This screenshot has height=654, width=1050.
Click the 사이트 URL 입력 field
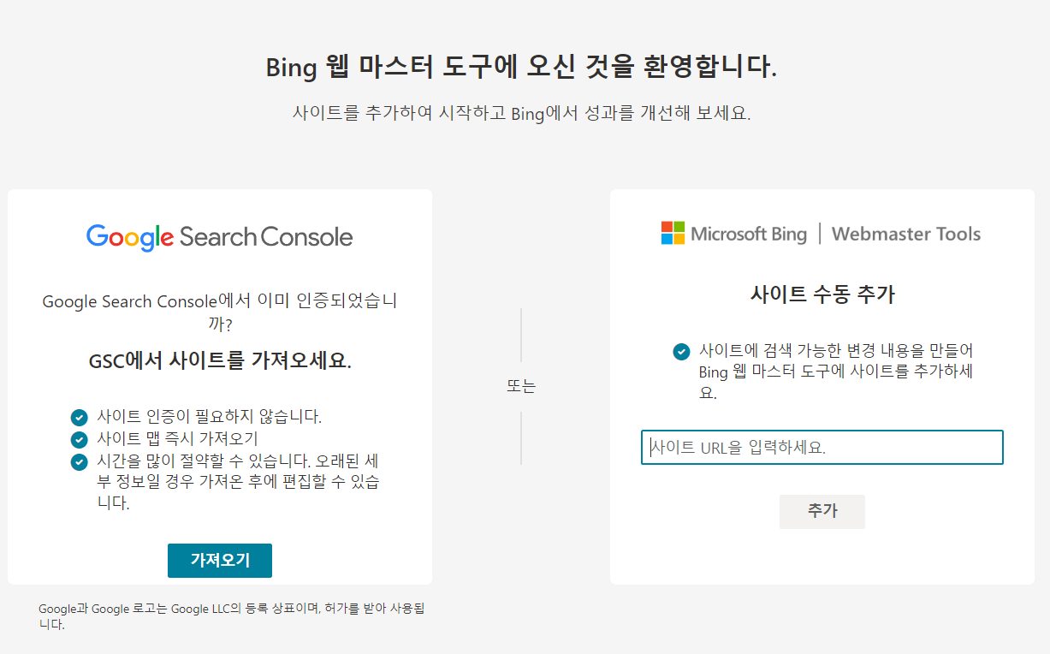pyautogui.click(x=822, y=447)
